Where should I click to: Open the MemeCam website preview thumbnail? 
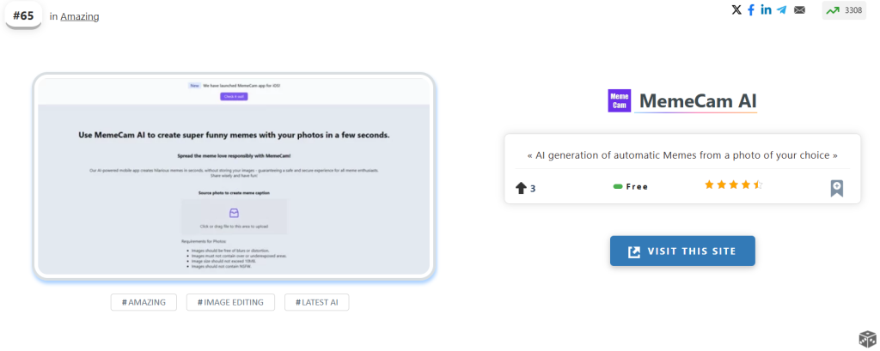click(x=234, y=176)
